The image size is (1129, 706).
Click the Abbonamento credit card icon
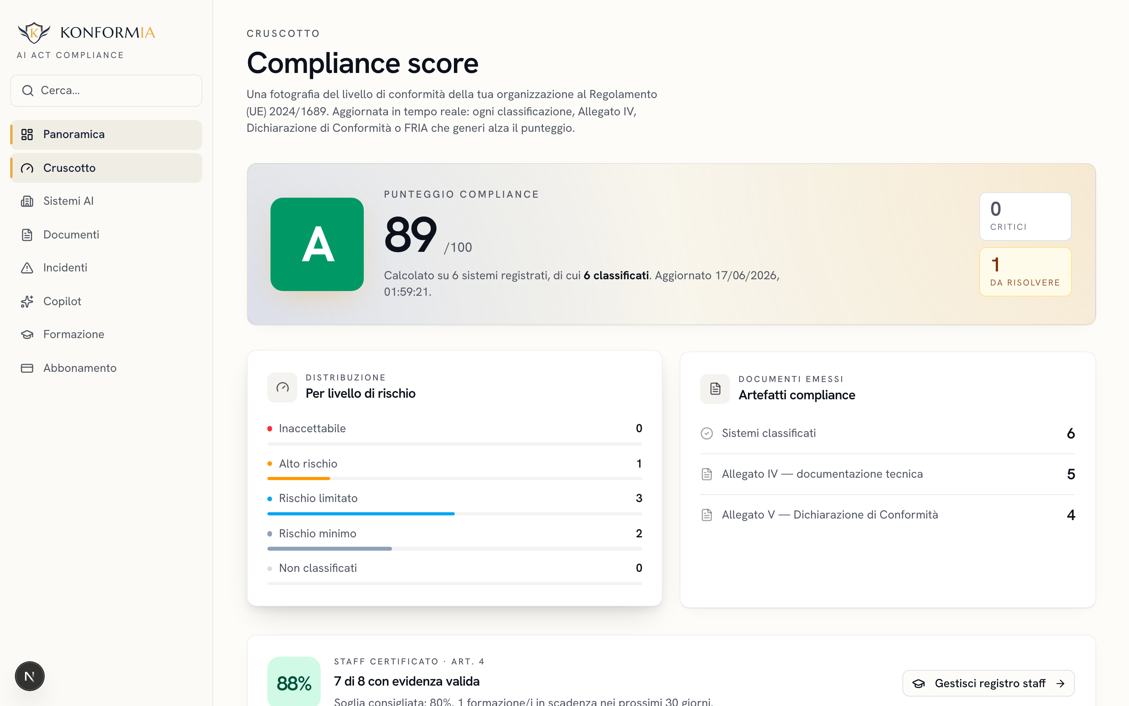[x=27, y=368]
